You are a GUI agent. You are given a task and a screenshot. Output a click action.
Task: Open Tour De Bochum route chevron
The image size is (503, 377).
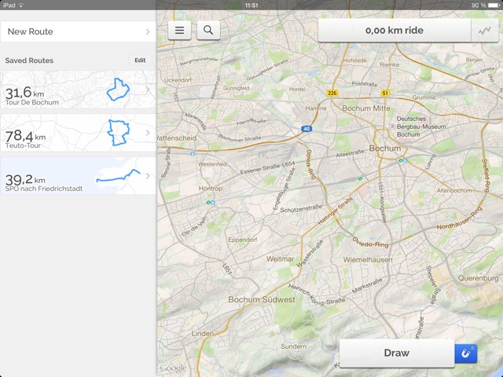pyautogui.click(x=148, y=90)
